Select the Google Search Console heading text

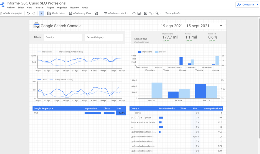[61, 26]
